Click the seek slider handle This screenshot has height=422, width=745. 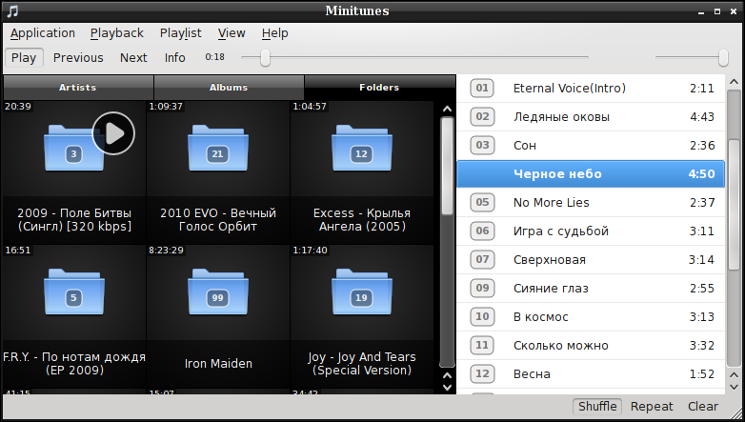(265, 57)
